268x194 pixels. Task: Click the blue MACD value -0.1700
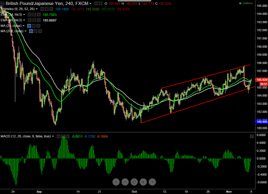click(89, 136)
